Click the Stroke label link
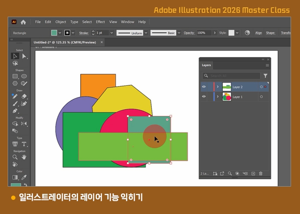The image size is (300, 214). tap(84, 33)
